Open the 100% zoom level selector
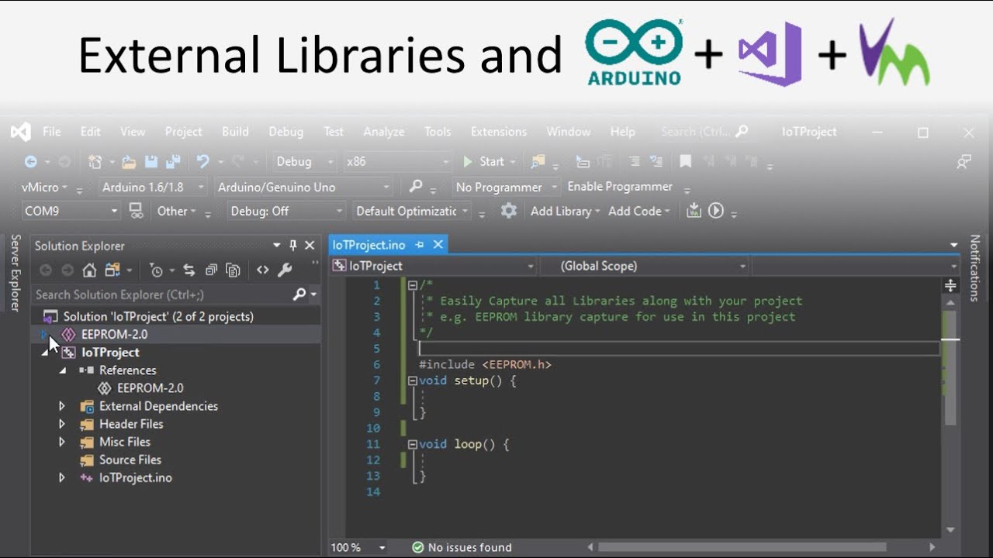This screenshot has width=993, height=558. (357, 547)
